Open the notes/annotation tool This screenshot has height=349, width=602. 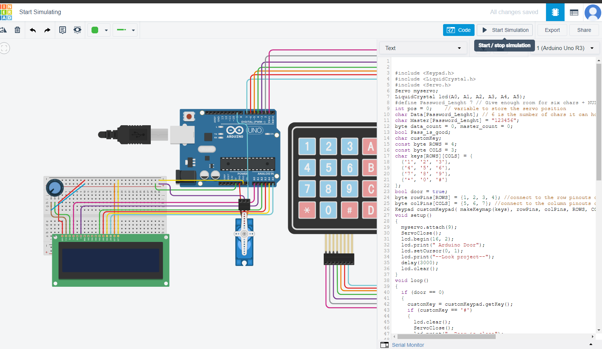click(63, 30)
